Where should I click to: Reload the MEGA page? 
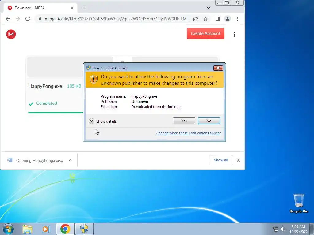28,19
